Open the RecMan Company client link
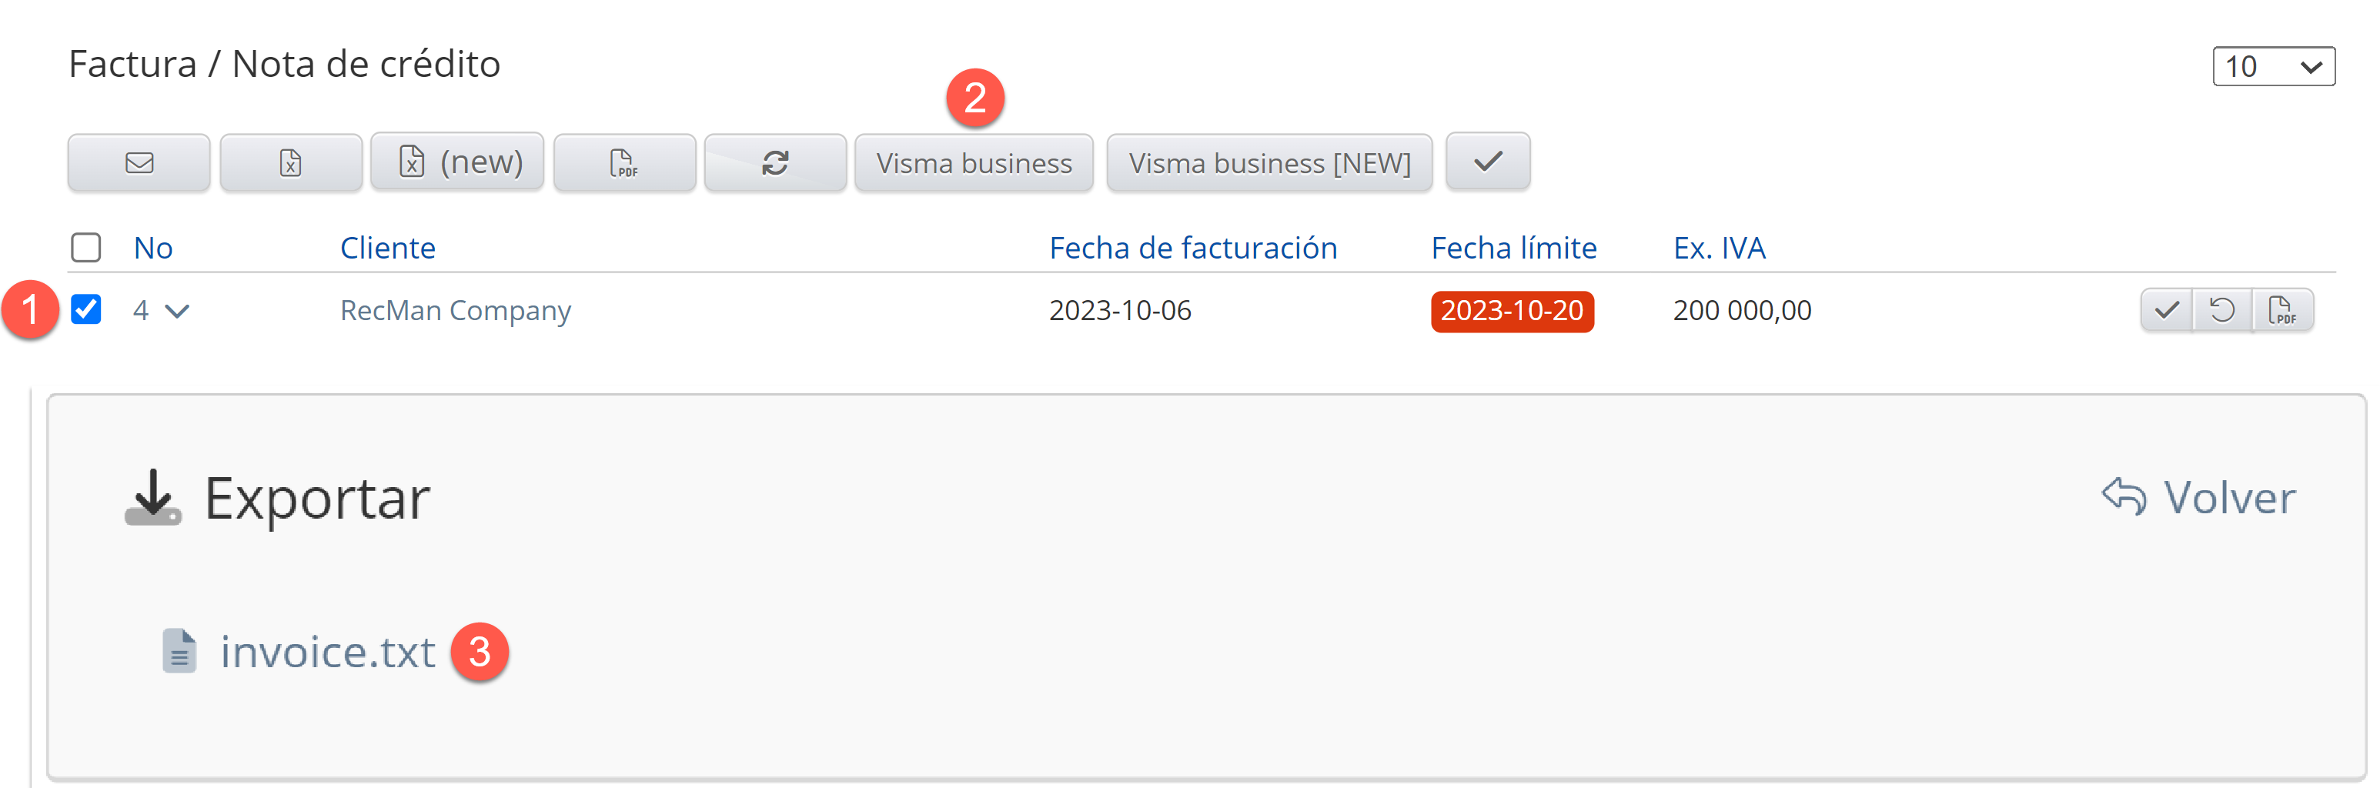 (x=456, y=310)
